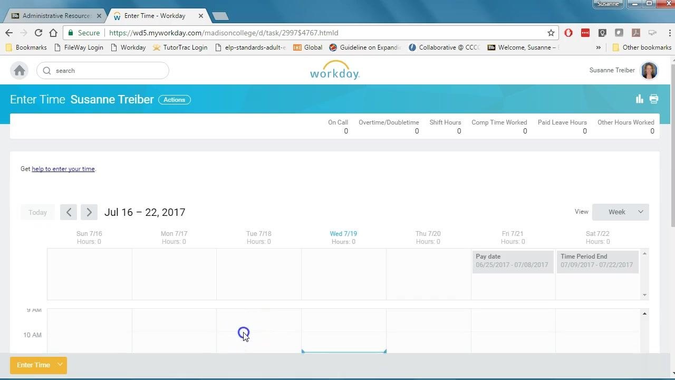Go to the previous week with left arrow
The height and width of the screenshot is (380, 675).
point(69,212)
